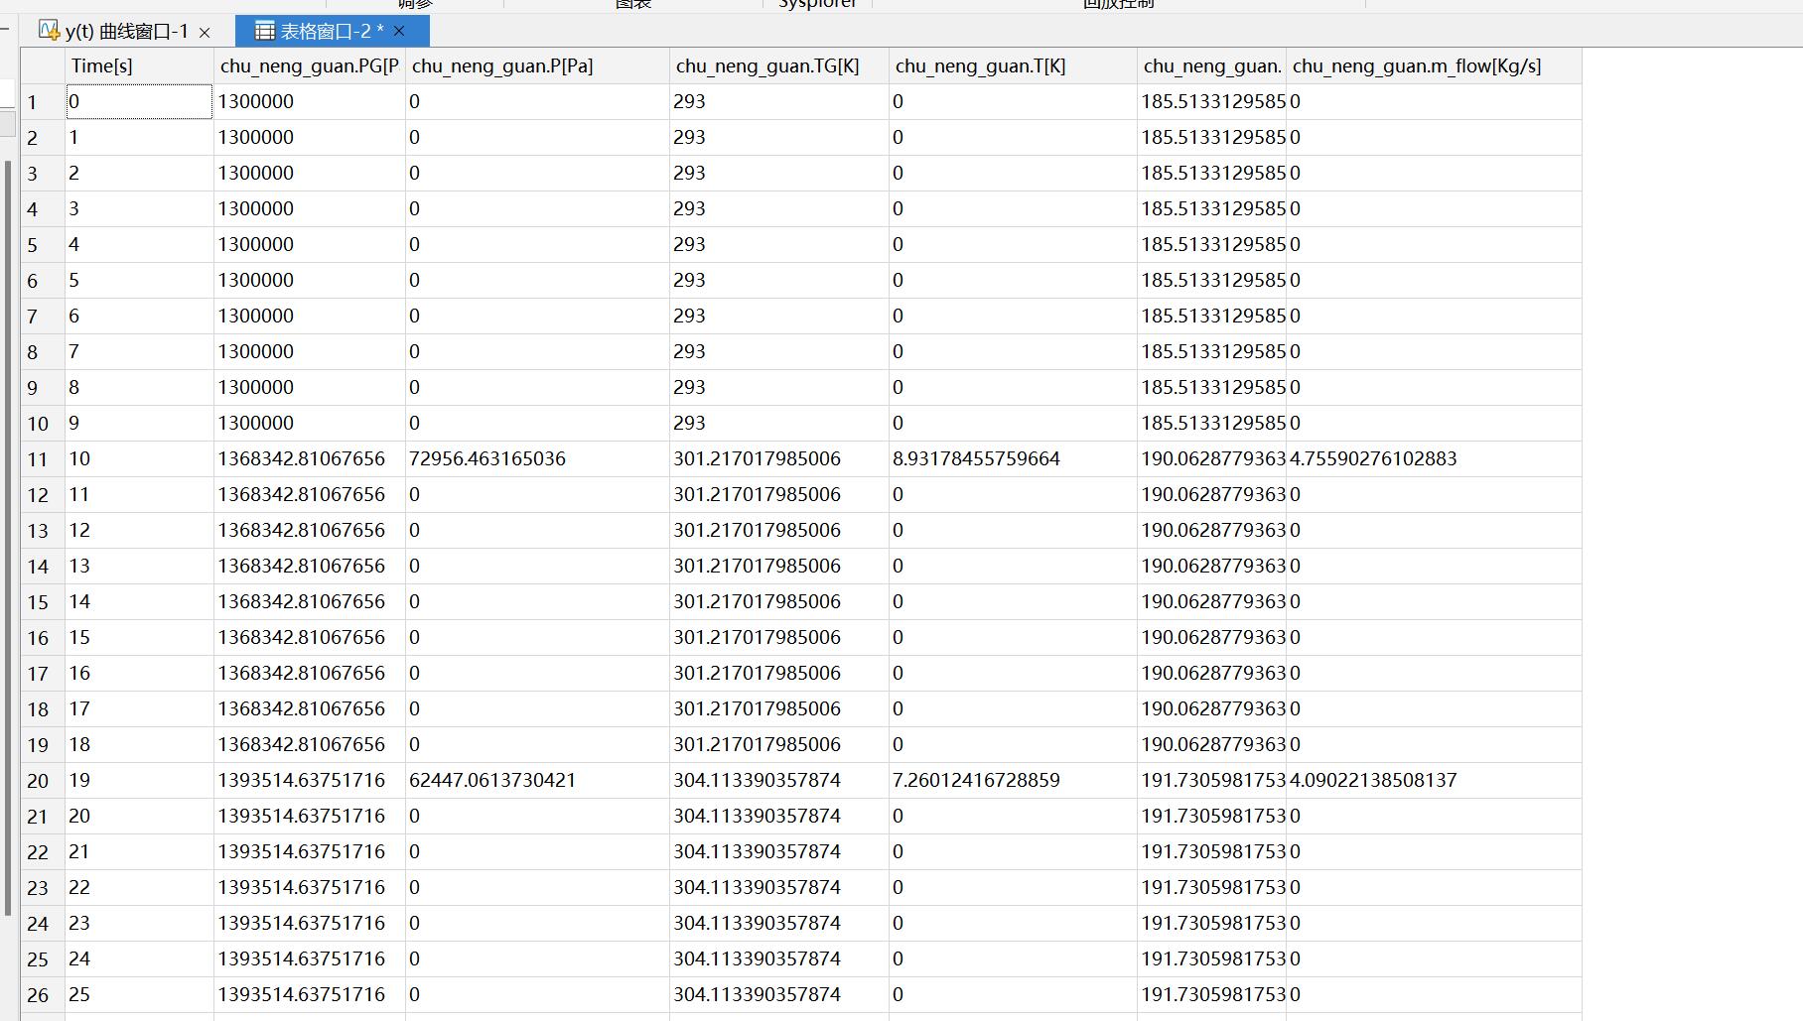Select row header 1
Image resolution: width=1803 pixels, height=1021 pixels.
pyautogui.click(x=43, y=101)
